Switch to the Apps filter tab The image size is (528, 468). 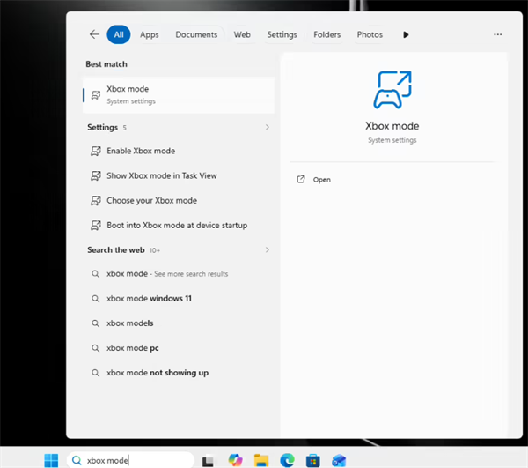[x=150, y=34]
